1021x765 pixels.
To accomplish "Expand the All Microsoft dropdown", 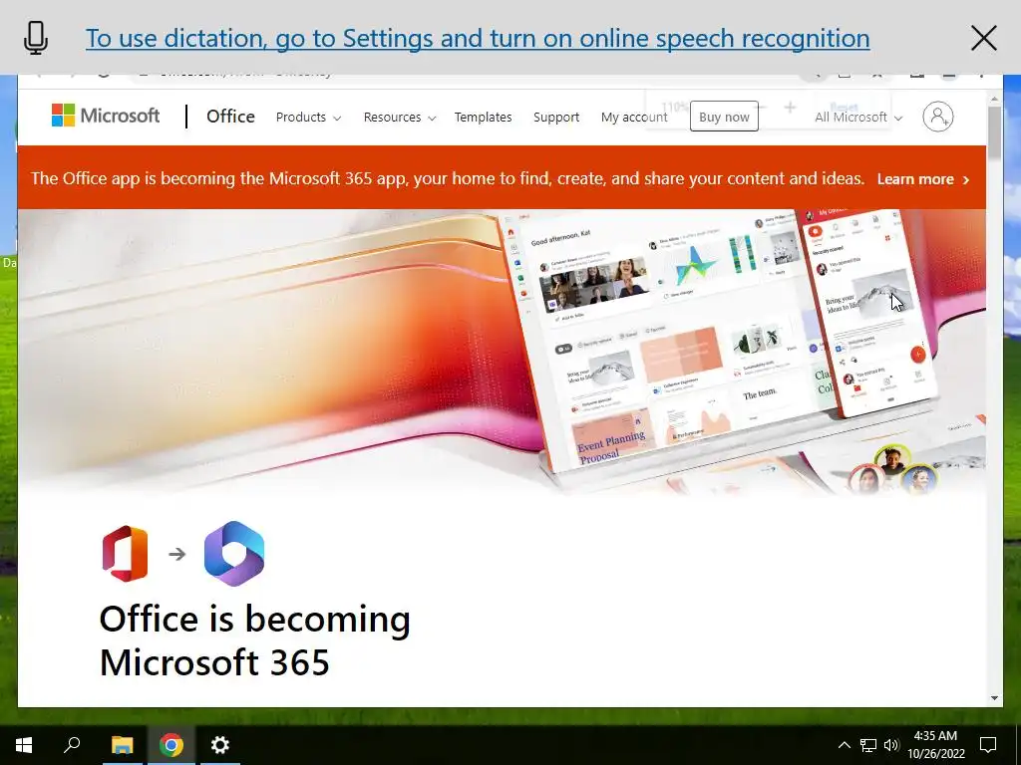I will (858, 118).
